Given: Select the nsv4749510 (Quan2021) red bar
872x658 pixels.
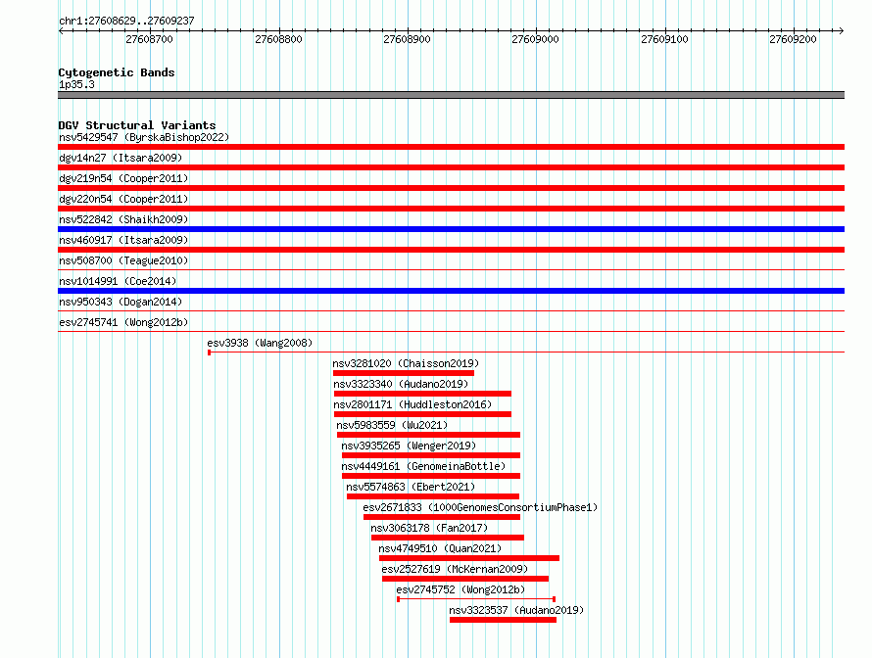Looking at the screenshot, I should [x=468, y=558].
